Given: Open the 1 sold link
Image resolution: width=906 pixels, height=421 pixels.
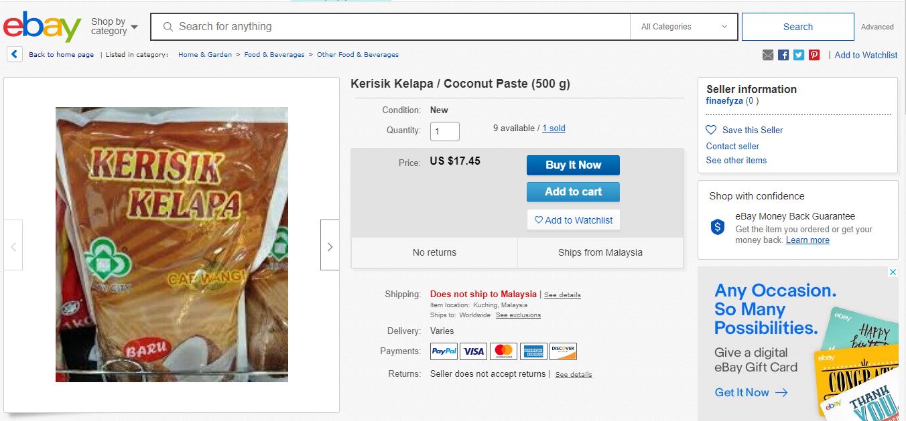Looking at the screenshot, I should [554, 128].
